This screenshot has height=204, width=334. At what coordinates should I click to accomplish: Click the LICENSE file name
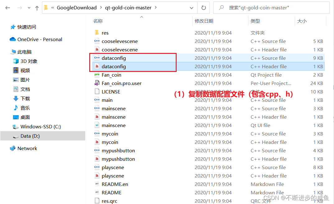[111, 92]
